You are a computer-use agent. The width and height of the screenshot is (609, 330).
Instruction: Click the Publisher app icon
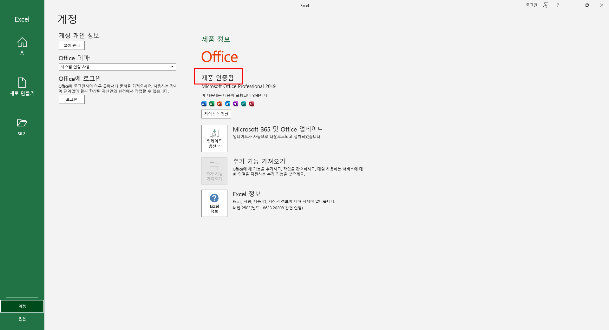(x=244, y=104)
